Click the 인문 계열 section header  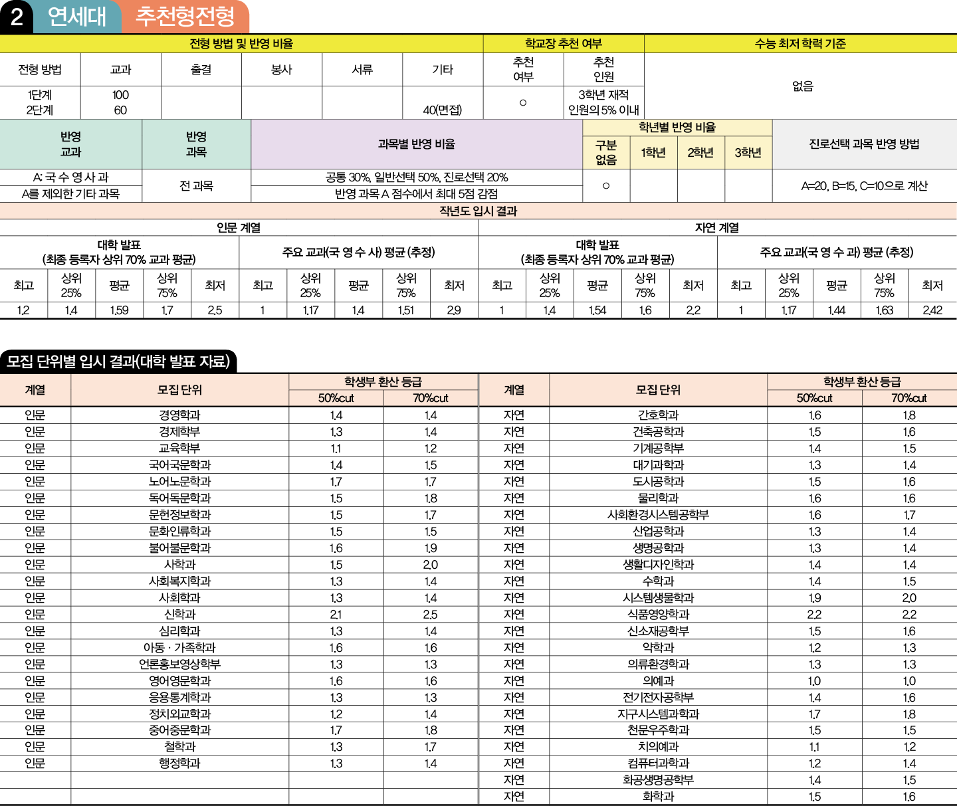coord(239,228)
